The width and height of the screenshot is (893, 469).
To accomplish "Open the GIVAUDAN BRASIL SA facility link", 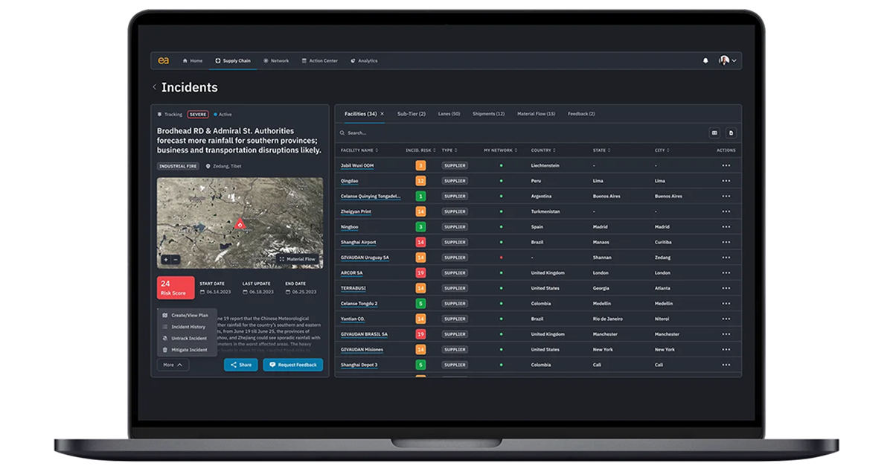I will [364, 334].
